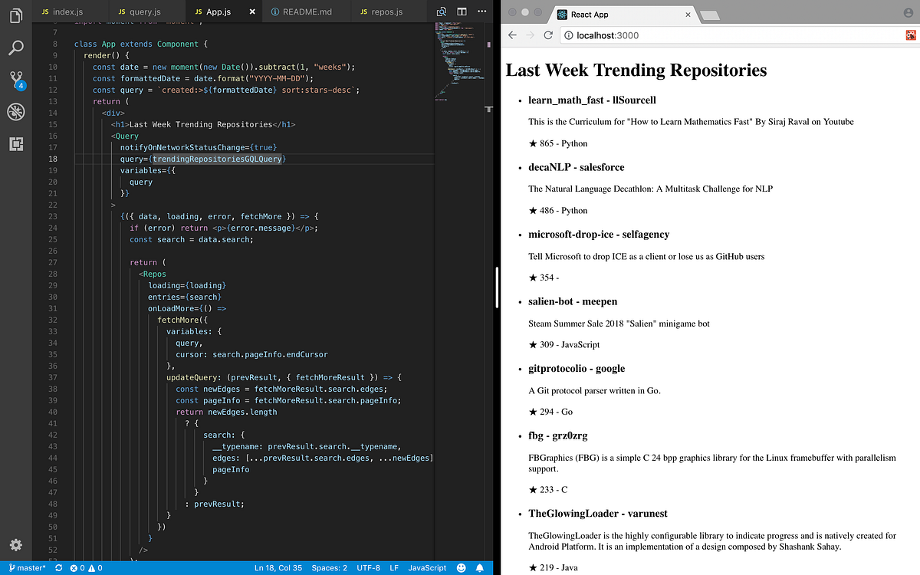Image resolution: width=920 pixels, height=575 pixels.
Task: Switch to the query.js tab
Action: tap(144, 11)
